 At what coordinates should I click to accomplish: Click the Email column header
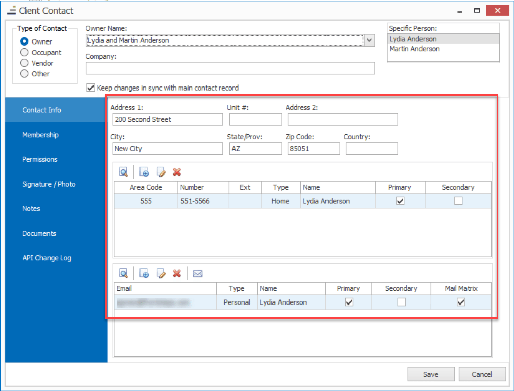pos(165,289)
